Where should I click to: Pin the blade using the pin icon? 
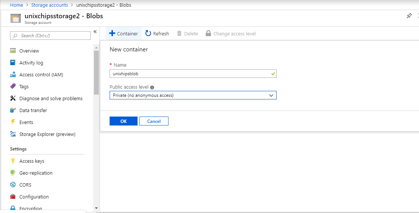(409, 16)
